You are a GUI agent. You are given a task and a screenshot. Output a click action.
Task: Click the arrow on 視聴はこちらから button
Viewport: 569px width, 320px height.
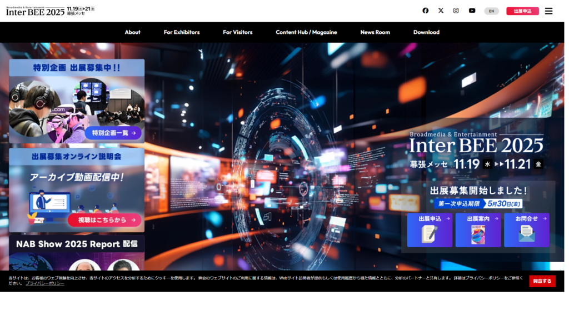133,220
